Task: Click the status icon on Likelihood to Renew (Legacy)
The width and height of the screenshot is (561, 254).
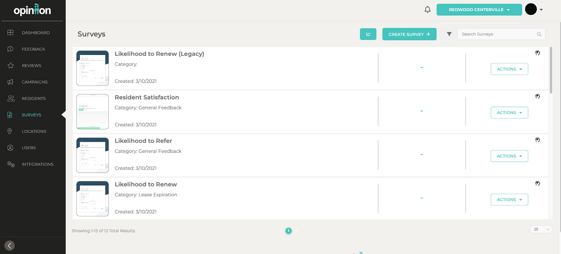Action: tap(538, 53)
